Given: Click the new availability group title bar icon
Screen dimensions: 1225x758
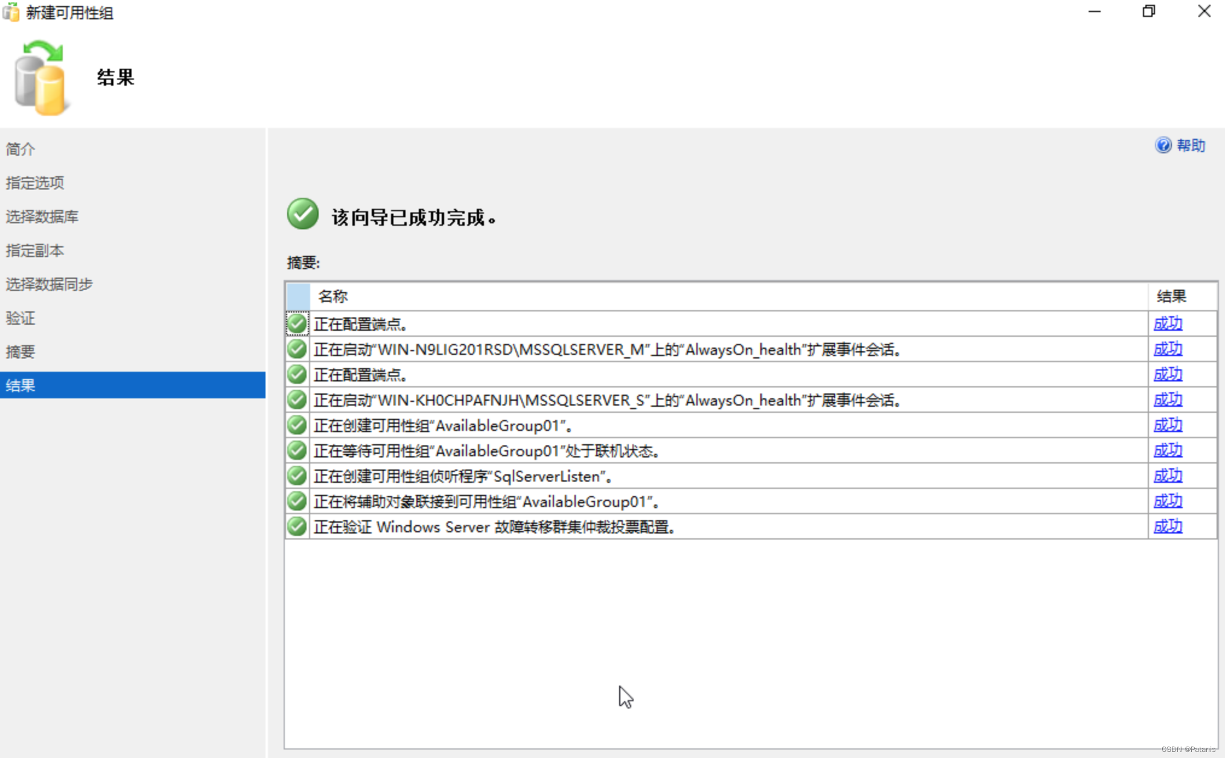Looking at the screenshot, I should (x=11, y=12).
